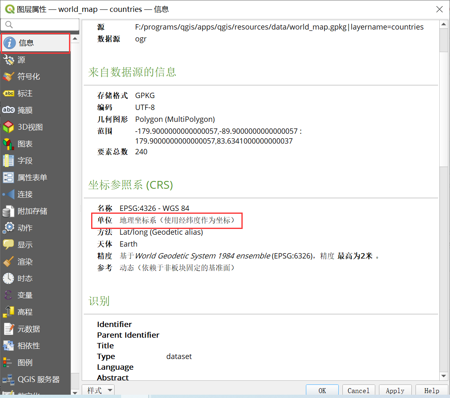The width and height of the screenshot is (450, 398).
Task: Open the 样式 (Style) dropdown menu
Action: coord(99,390)
